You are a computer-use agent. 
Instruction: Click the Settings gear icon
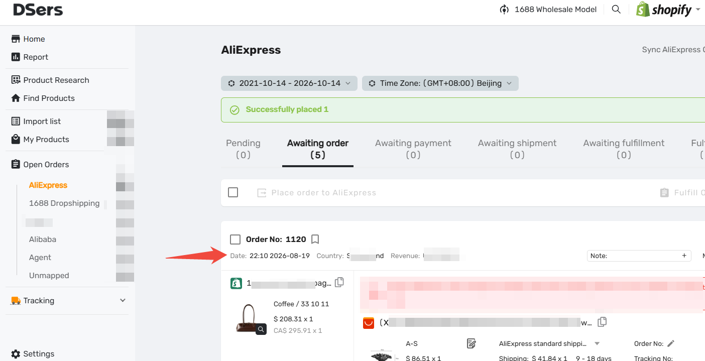(x=16, y=353)
